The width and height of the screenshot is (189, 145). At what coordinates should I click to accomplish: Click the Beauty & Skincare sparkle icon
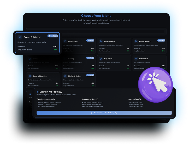[x=20, y=37]
